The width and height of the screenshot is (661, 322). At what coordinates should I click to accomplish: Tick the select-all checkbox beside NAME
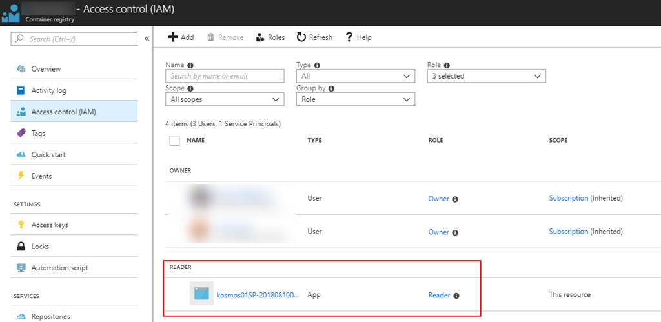pos(174,140)
